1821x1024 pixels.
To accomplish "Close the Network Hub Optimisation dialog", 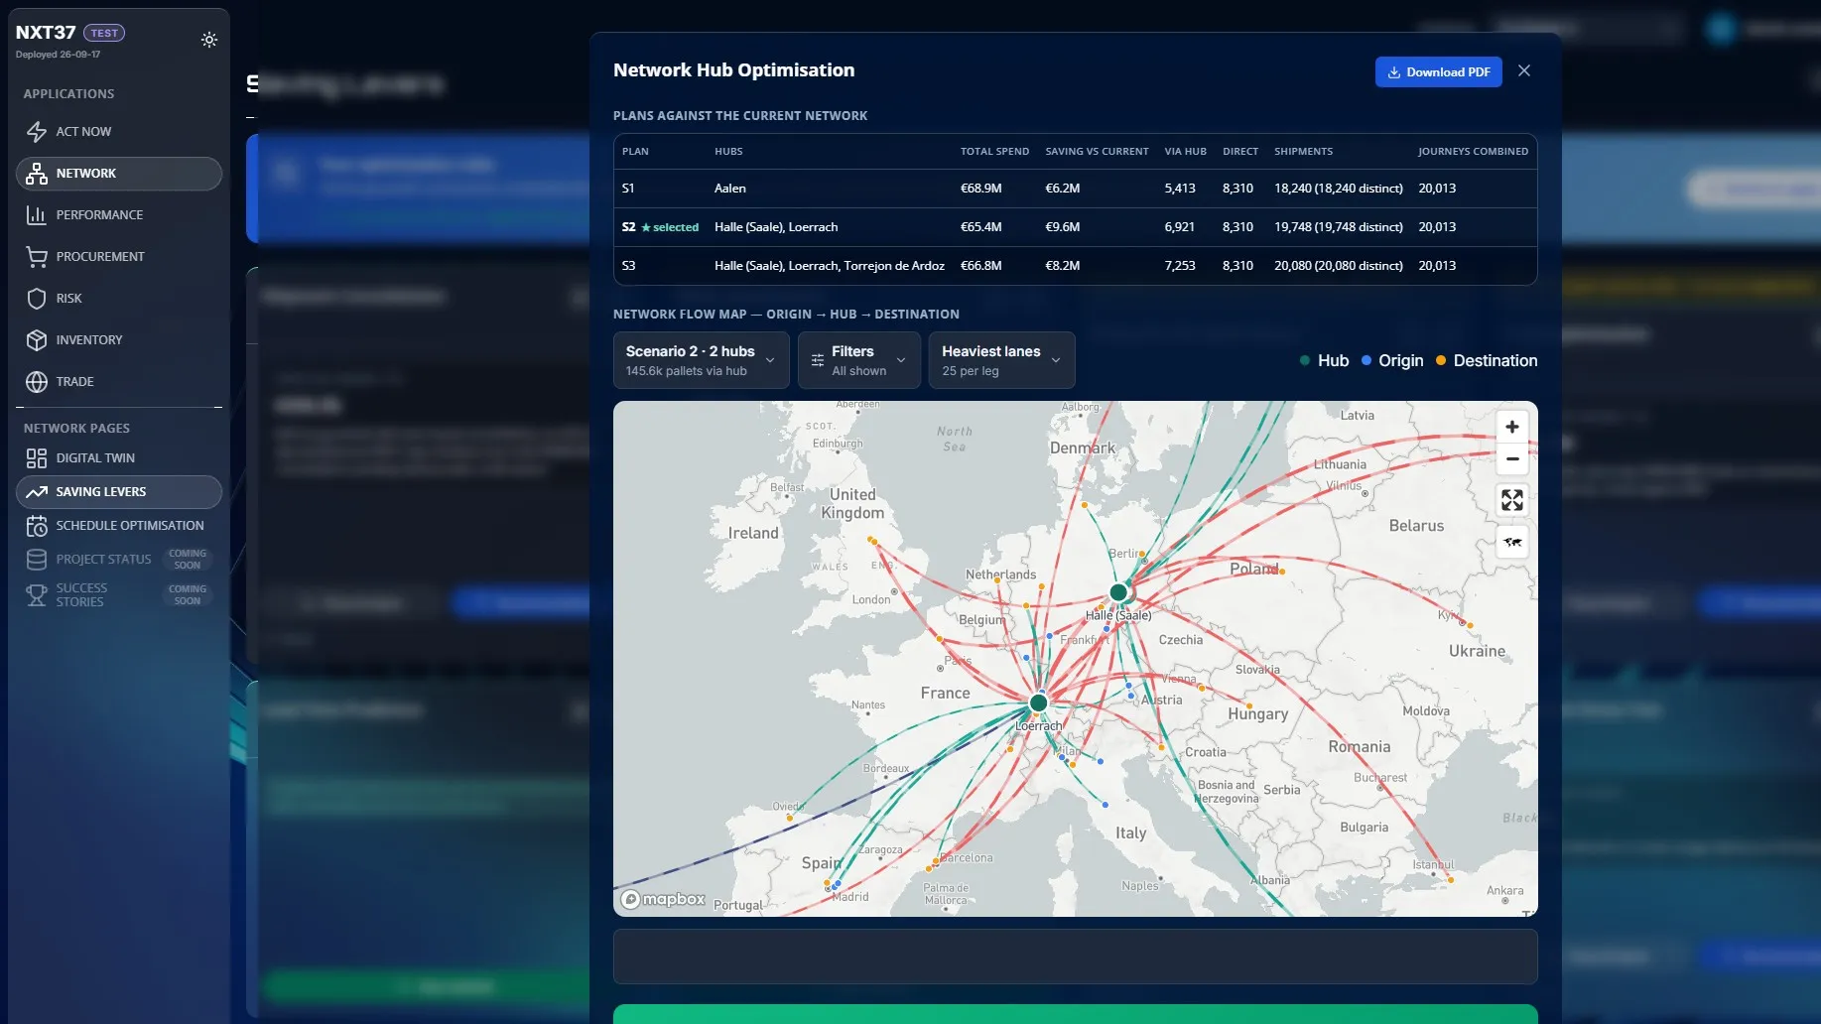I will pyautogui.click(x=1524, y=70).
